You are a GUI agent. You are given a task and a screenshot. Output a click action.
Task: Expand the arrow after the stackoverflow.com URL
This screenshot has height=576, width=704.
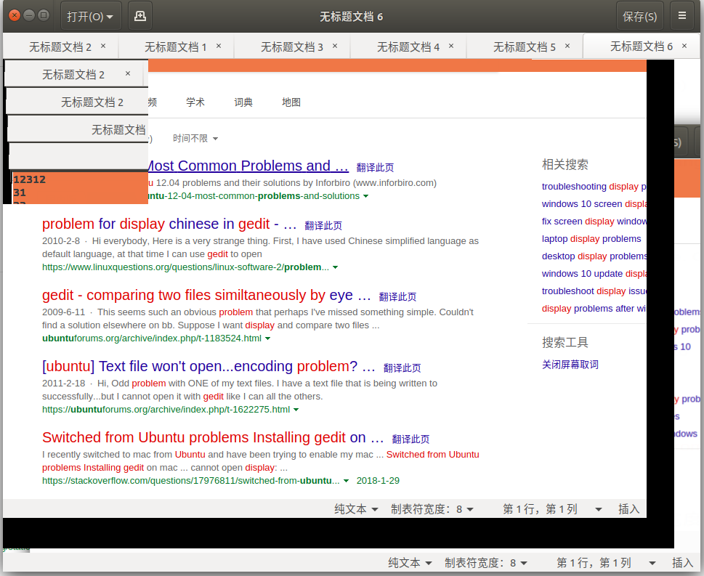tap(346, 481)
